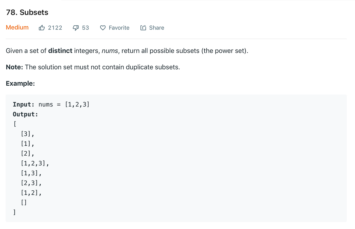Screen dimensions: 355x229
Task: Click the bold Input: label in code block
Action: point(24,104)
